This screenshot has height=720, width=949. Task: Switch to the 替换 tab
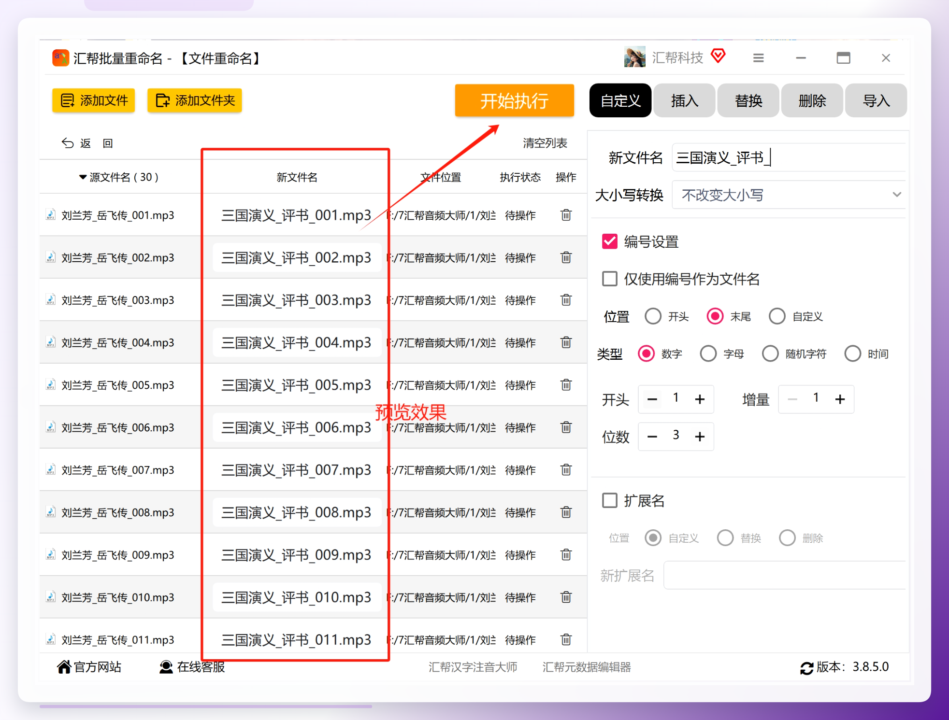click(x=748, y=100)
